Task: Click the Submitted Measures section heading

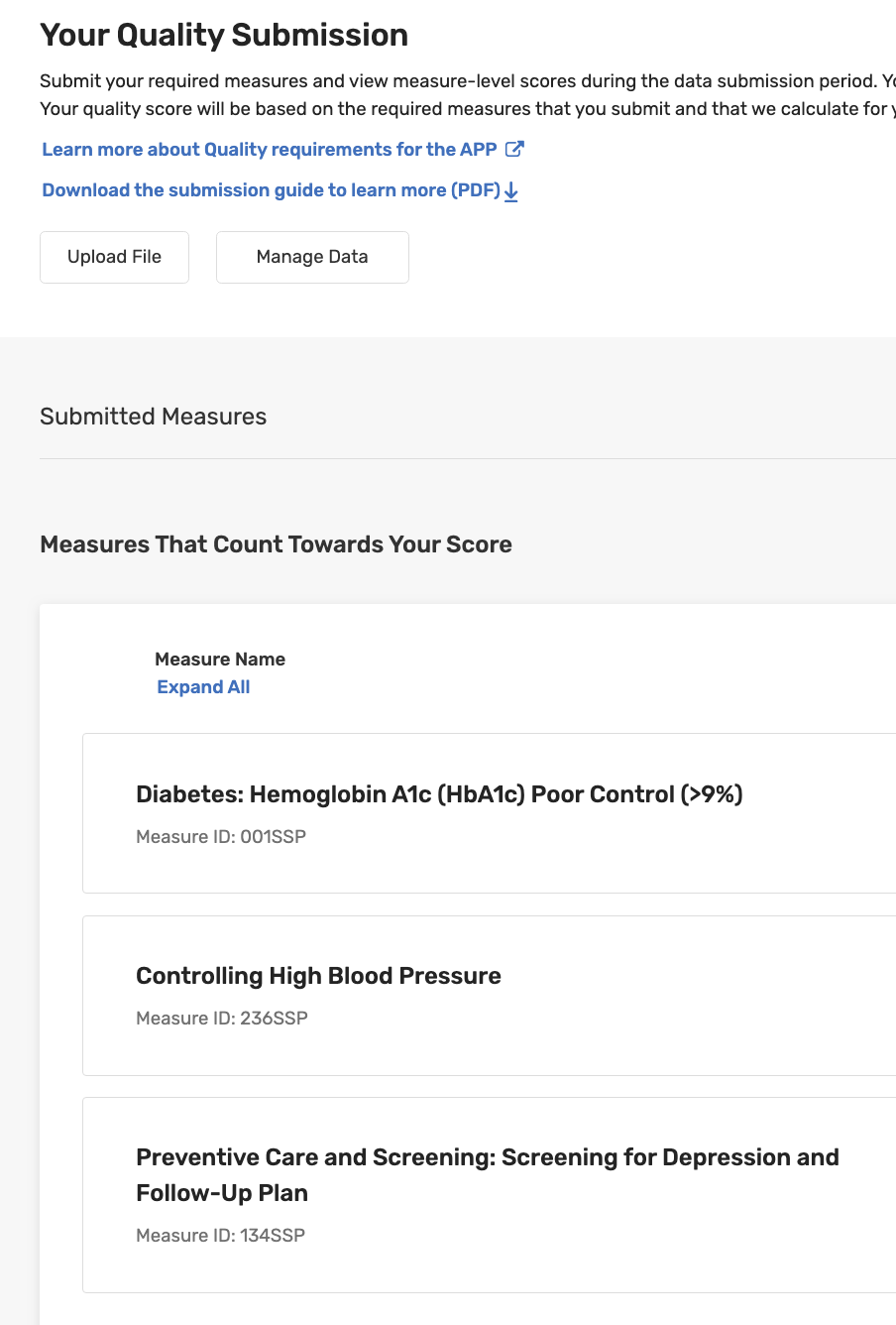Action: [154, 417]
